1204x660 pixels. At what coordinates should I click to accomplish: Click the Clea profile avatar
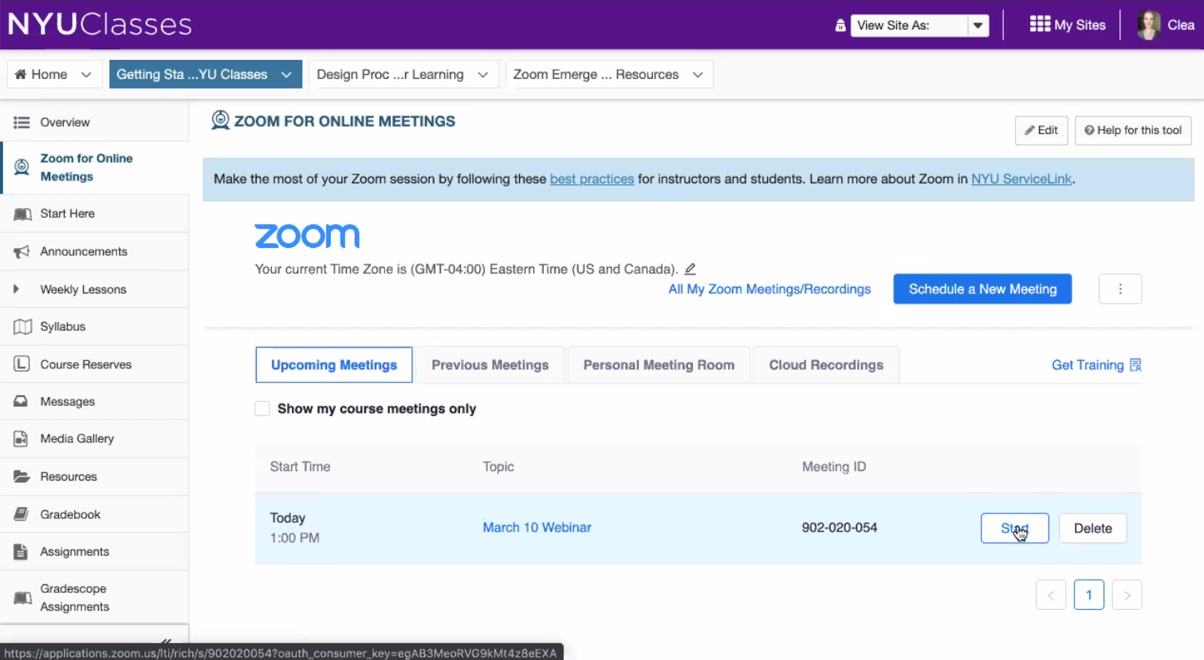point(1148,25)
